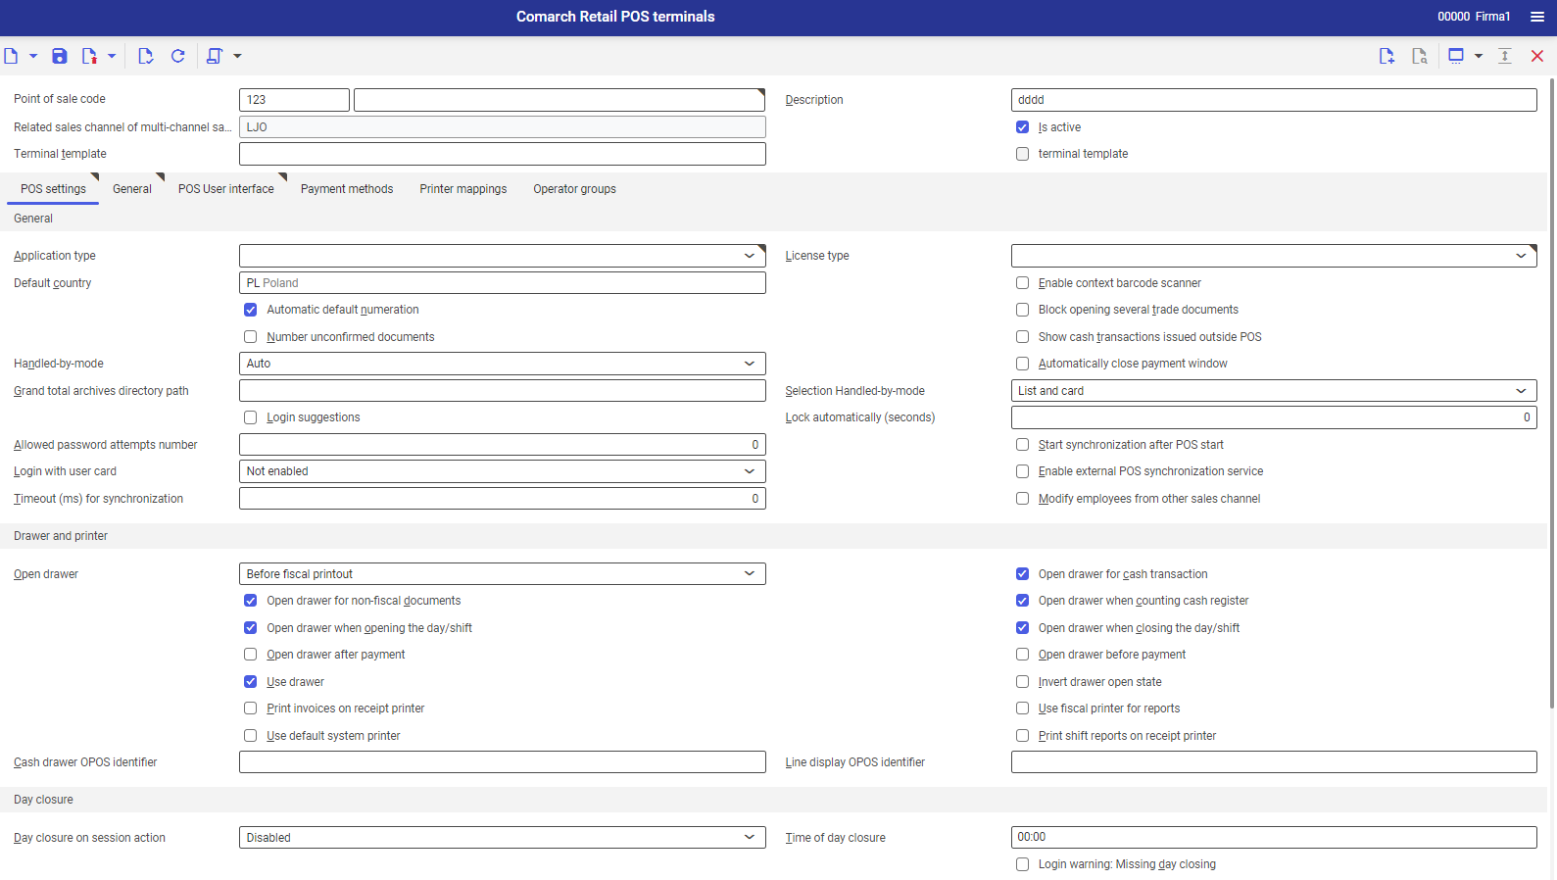Open the hamburger menu in title bar
Image resolution: width=1557 pixels, height=880 pixels.
click(x=1537, y=17)
